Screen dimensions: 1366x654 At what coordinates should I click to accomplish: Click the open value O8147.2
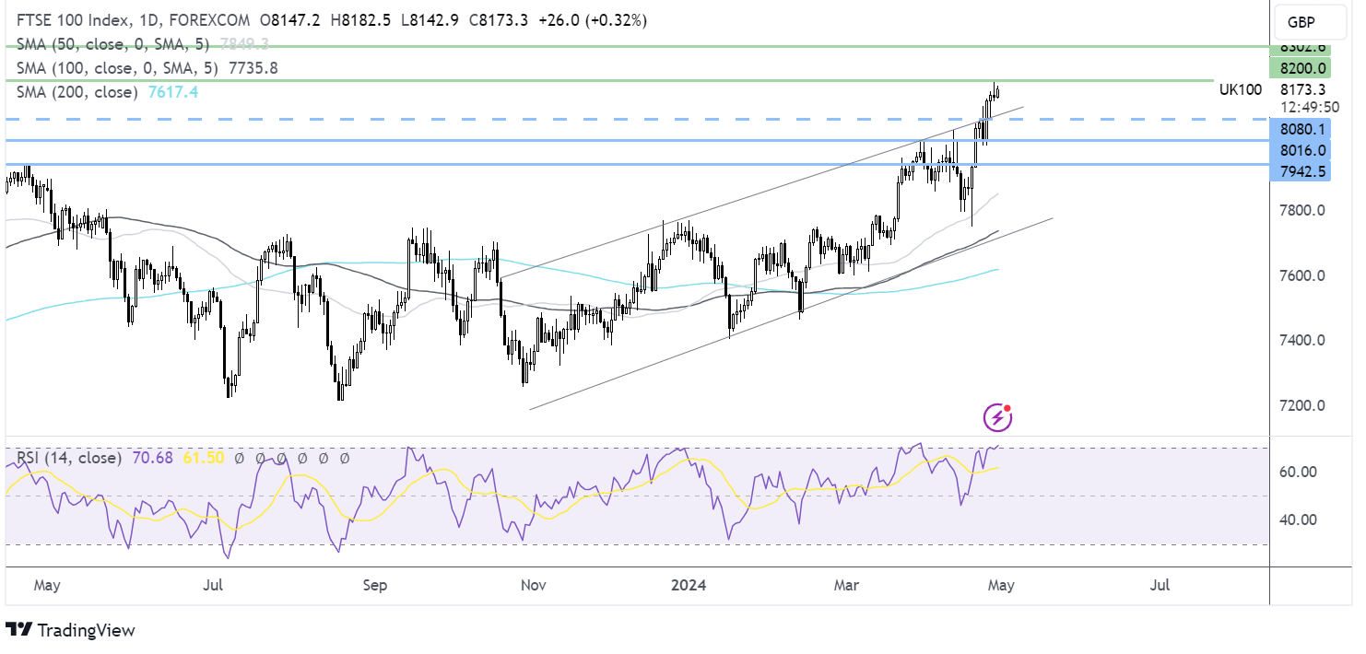pos(289,20)
